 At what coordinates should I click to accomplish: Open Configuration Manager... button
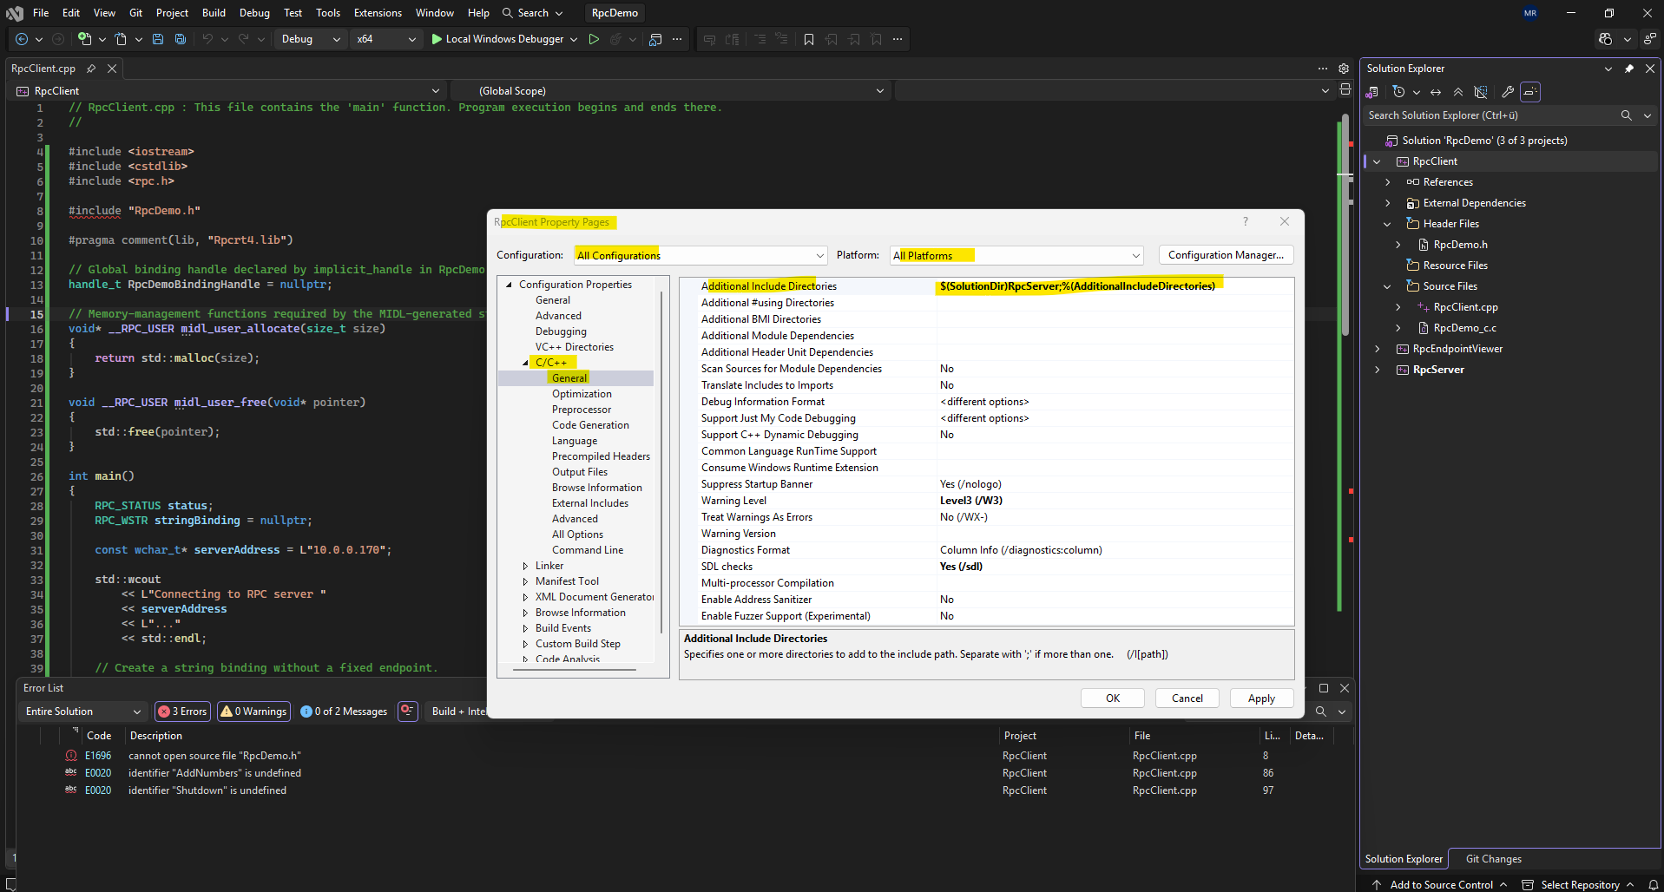click(x=1226, y=255)
